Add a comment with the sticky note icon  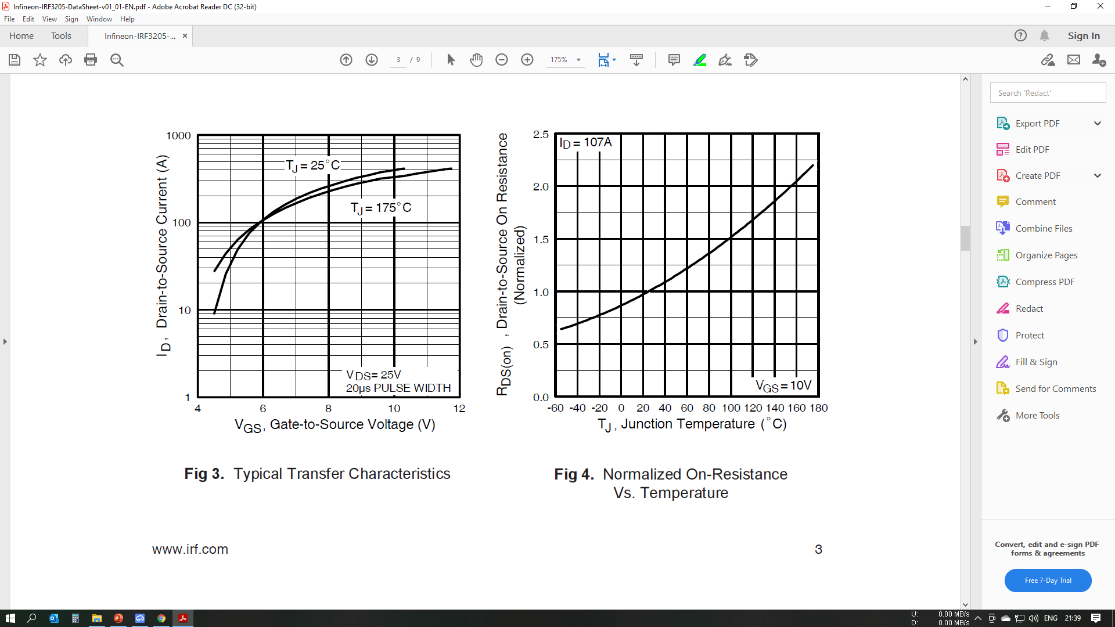pos(674,60)
